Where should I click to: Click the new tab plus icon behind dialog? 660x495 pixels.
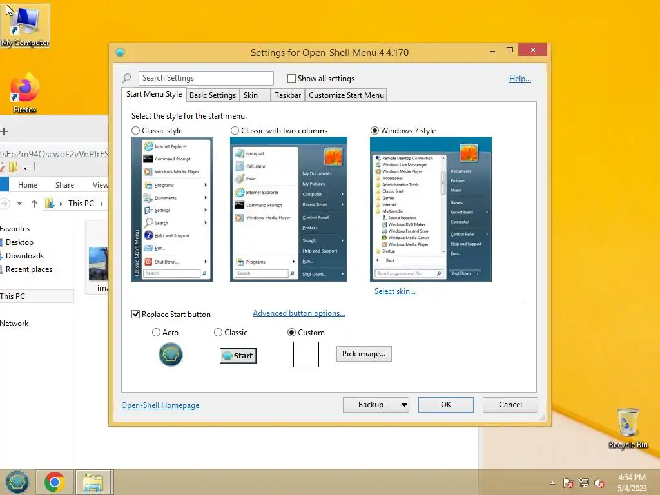(5, 131)
